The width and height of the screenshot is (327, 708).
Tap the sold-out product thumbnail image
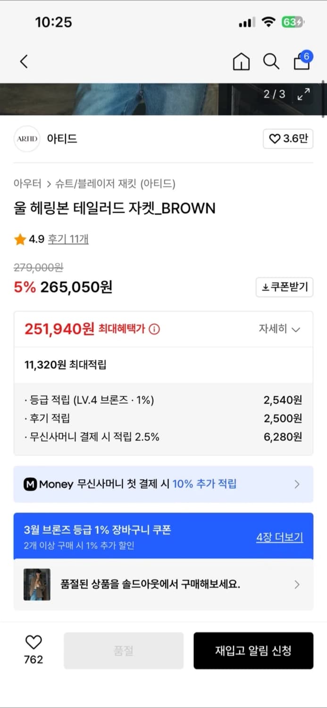pos(36,584)
